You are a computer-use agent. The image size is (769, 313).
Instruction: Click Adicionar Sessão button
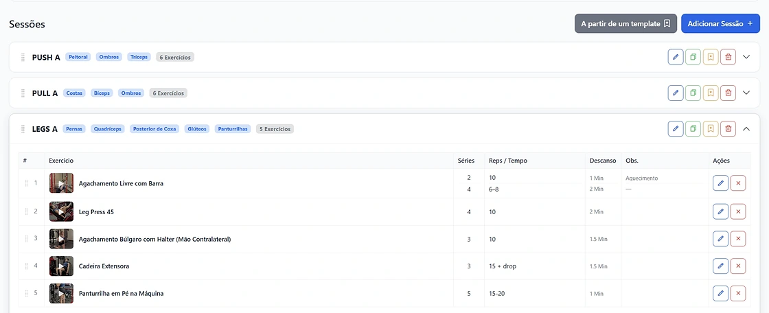tap(720, 23)
